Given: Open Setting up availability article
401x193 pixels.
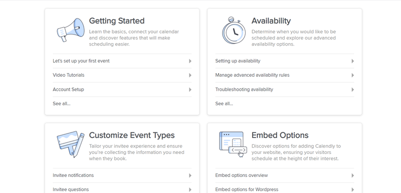Looking at the screenshot, I should tap(238, 61).
